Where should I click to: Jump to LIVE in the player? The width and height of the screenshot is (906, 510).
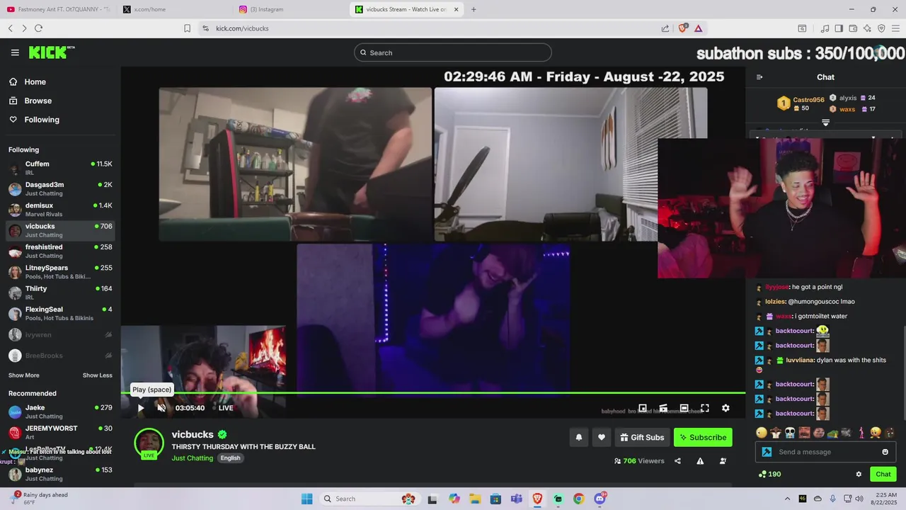[x=222, y=408]
